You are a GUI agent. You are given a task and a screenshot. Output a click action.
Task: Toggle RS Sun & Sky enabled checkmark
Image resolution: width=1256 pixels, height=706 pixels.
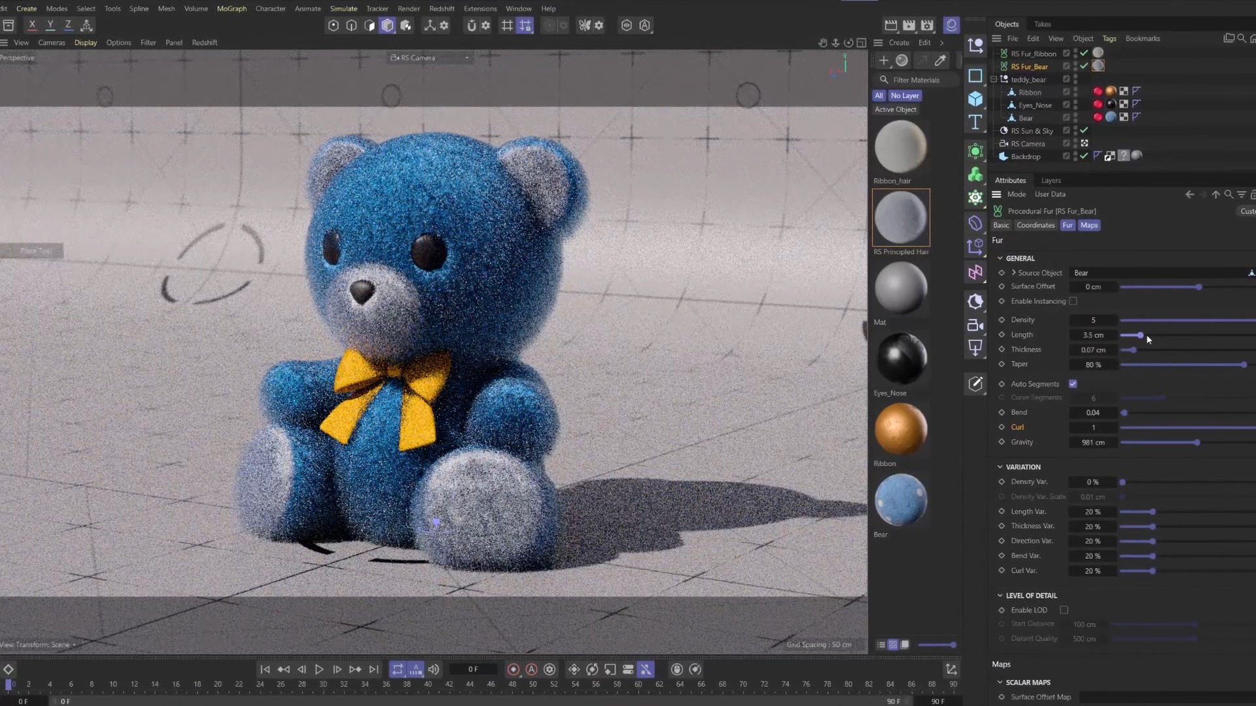(x=1084, y=131)
